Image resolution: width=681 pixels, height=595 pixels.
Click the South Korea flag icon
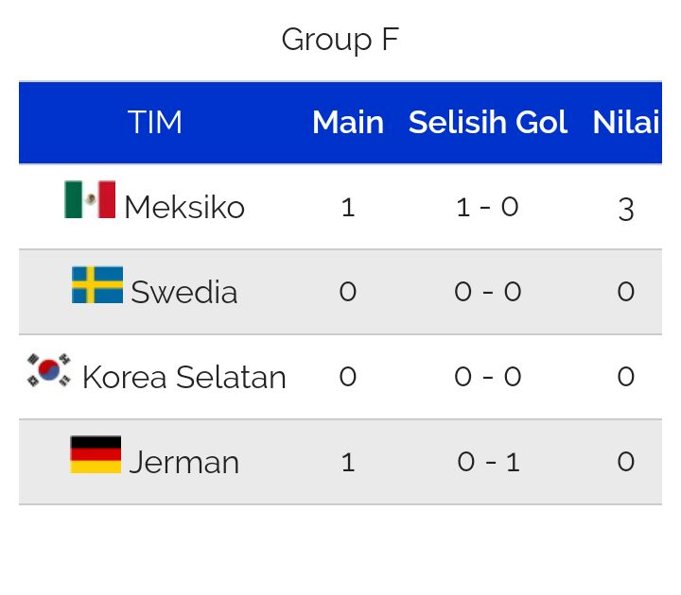tap(48, 370)
